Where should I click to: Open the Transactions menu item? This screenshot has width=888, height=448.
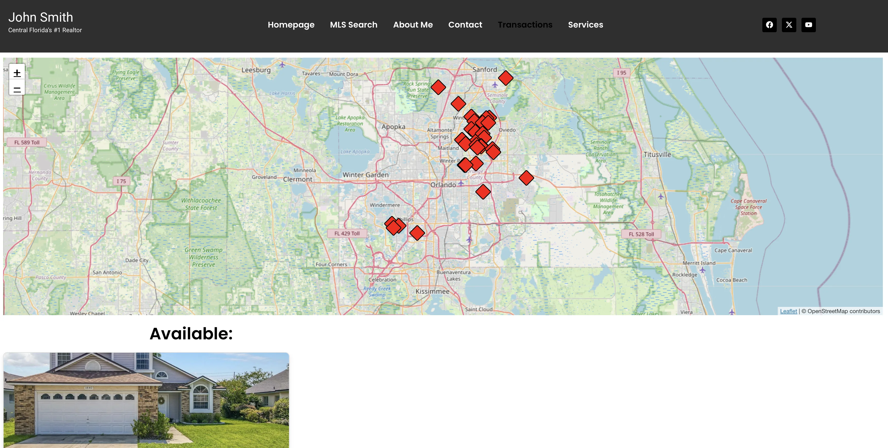pyautogui.click(x=525, y=25)
